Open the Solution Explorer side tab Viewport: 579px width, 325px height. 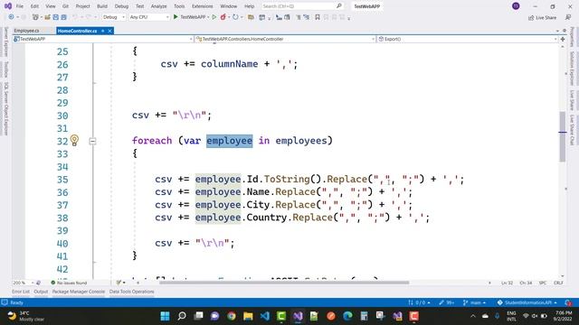point(572,68)
